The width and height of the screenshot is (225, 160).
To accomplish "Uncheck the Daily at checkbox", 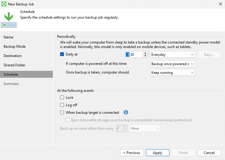I will tap(62, 55).
